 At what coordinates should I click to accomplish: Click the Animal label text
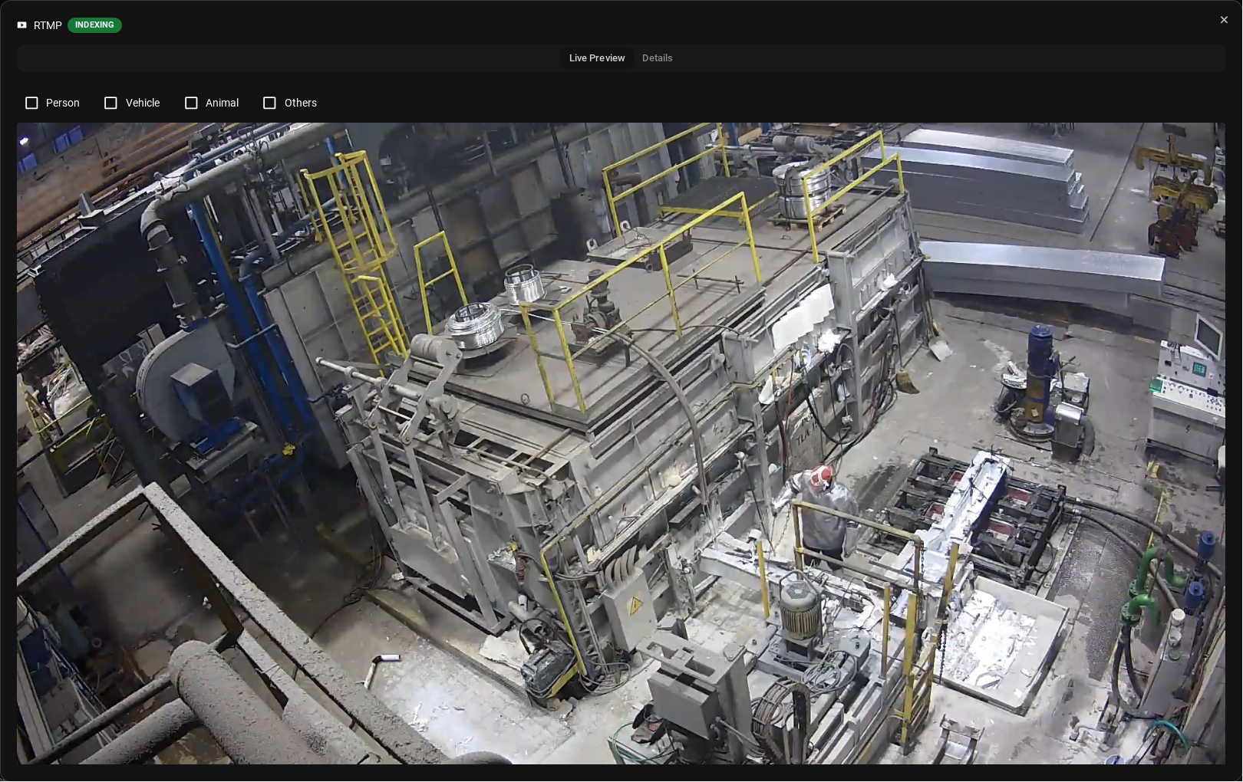(x=222, y=103)
